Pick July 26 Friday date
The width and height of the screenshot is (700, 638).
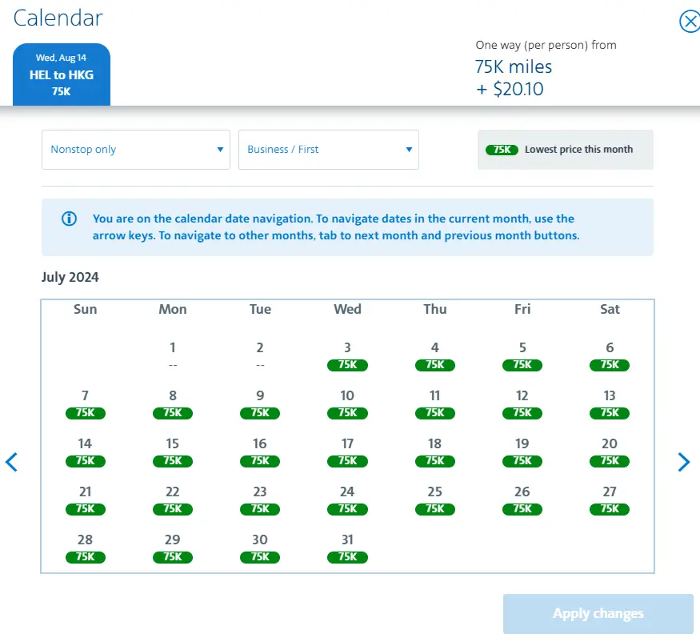pos(522,500)
